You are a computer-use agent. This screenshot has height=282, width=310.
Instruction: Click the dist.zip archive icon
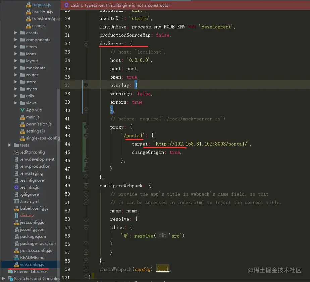click(16, 215)
